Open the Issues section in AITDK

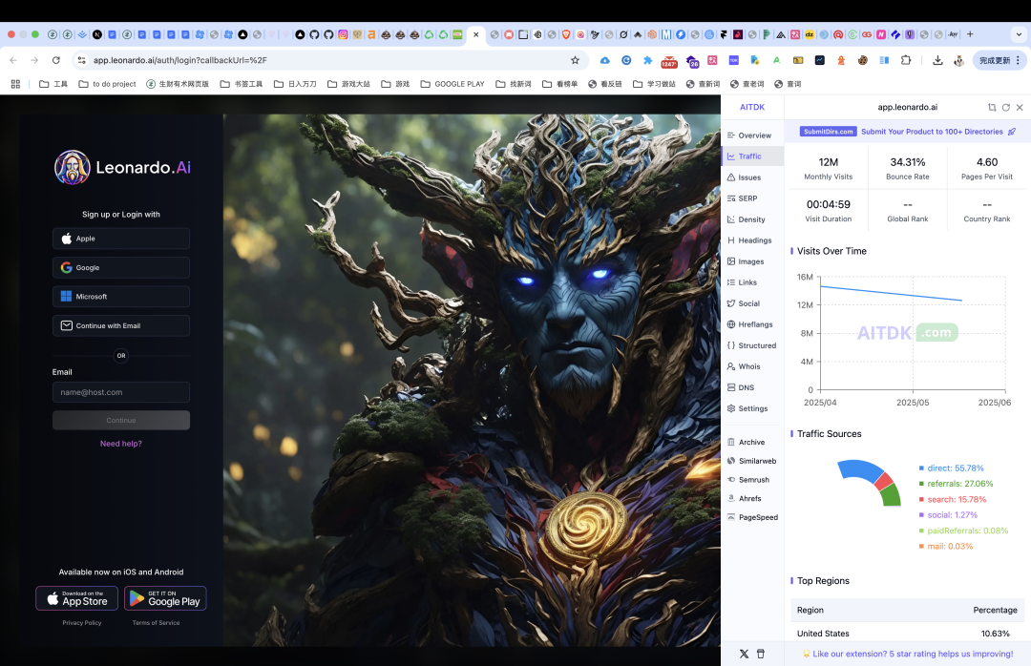[753, 177]
